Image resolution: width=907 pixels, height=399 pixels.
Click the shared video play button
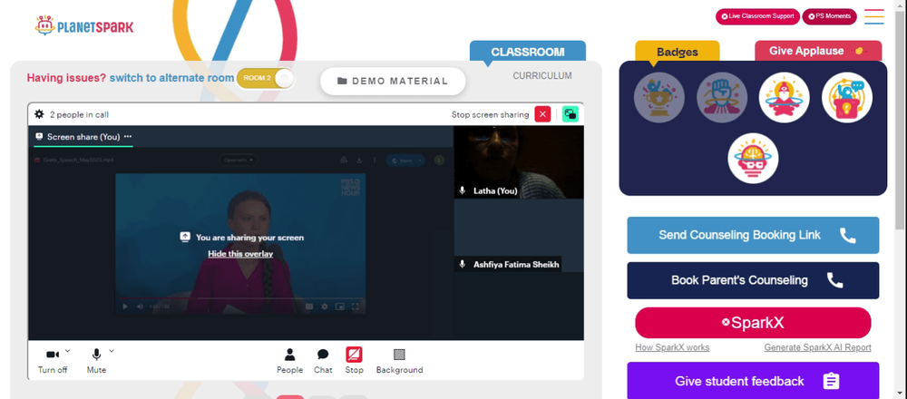pyautogui.click(x=125, y=307)
